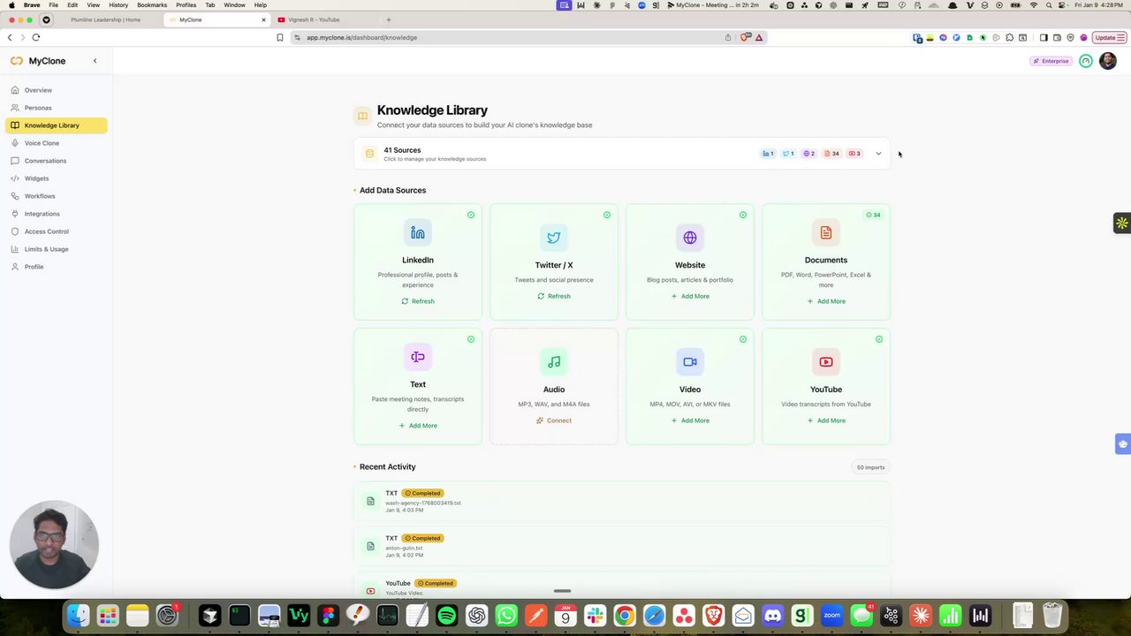Open the browser Update menu button
Image resolution: width=1131 pixels, height=636 pixels.
(x=1108, y=37)
